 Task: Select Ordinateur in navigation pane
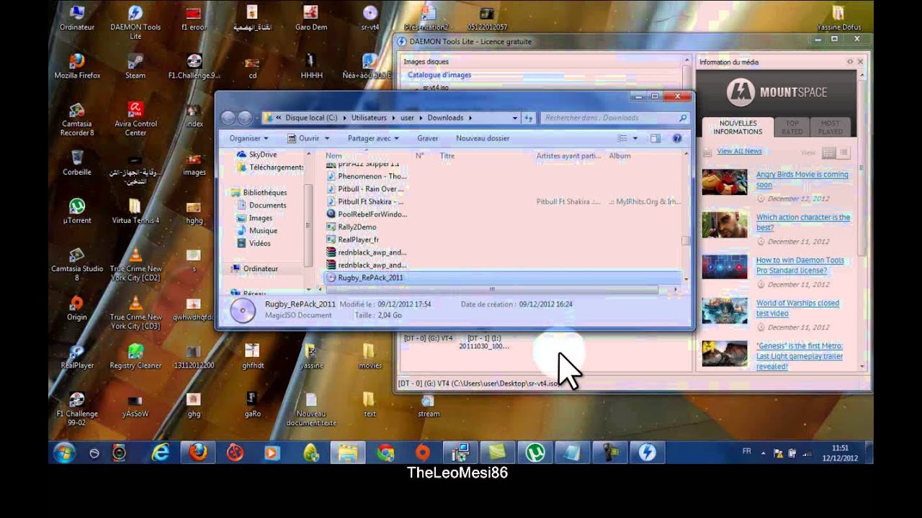point(254,269)
